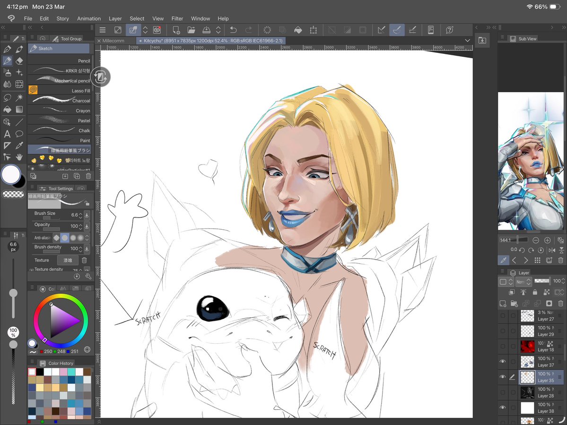The width and height of the screenshot is (567, 425).
Task: Click Brush Size stepper arrows
Action: (x=80, y=215)
